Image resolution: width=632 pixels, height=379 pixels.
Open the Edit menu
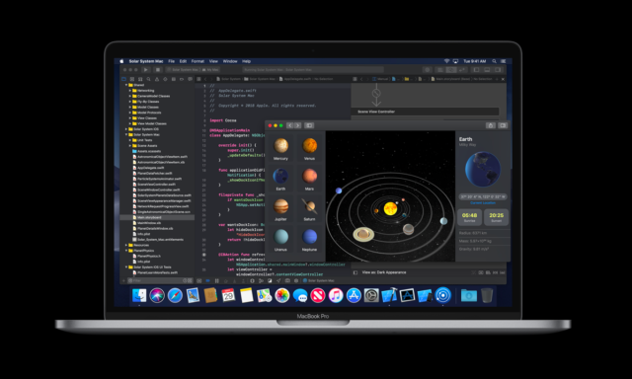coord(183,61)
